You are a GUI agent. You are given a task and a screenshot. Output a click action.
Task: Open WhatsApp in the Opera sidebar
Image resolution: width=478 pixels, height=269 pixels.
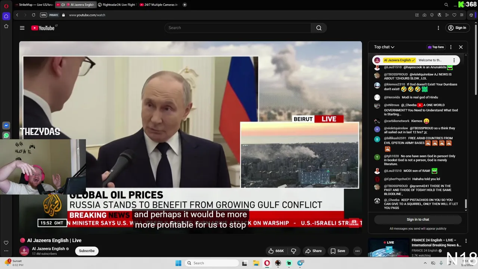pyautogui.click(x=6, y=136)
